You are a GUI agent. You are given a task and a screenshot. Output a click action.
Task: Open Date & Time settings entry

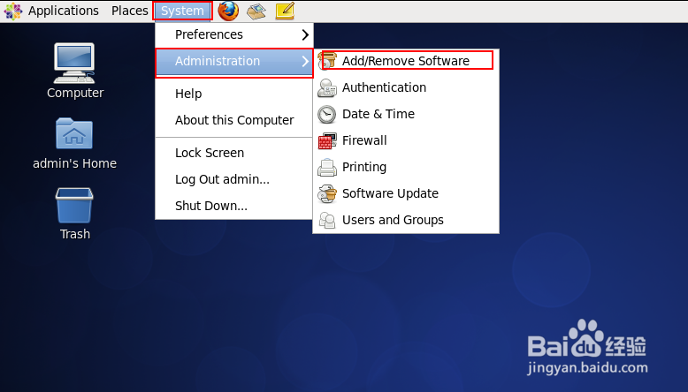click(406, 114)
